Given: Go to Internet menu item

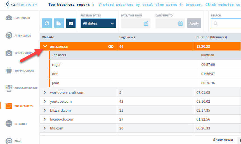Looking at the screenshot, I should pos(21,124).
